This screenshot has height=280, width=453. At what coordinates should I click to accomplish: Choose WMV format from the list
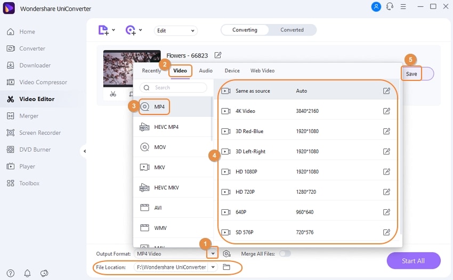click(x=173, y=228)
